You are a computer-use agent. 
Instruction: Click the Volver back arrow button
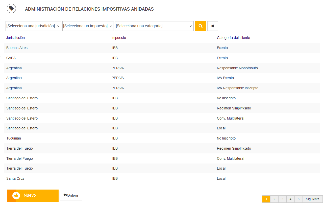(71, 196)
